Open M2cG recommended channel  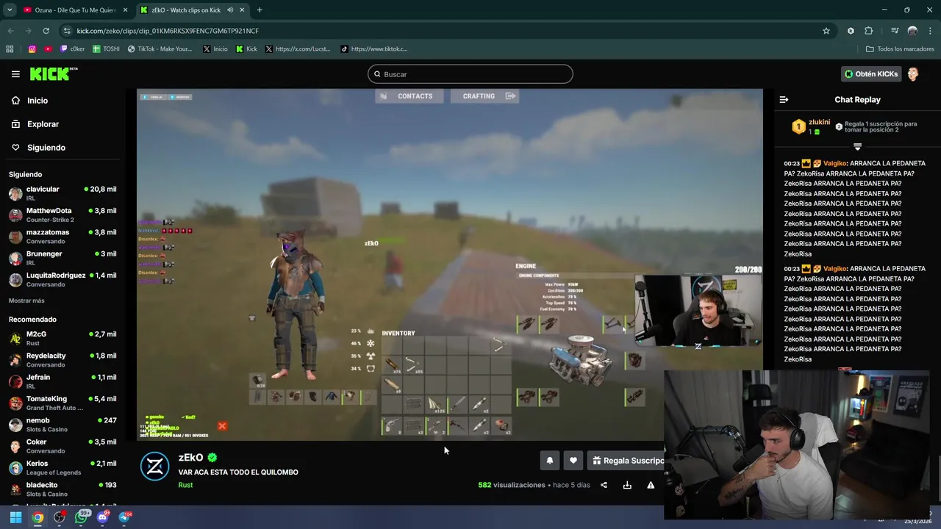coord(62,338)
